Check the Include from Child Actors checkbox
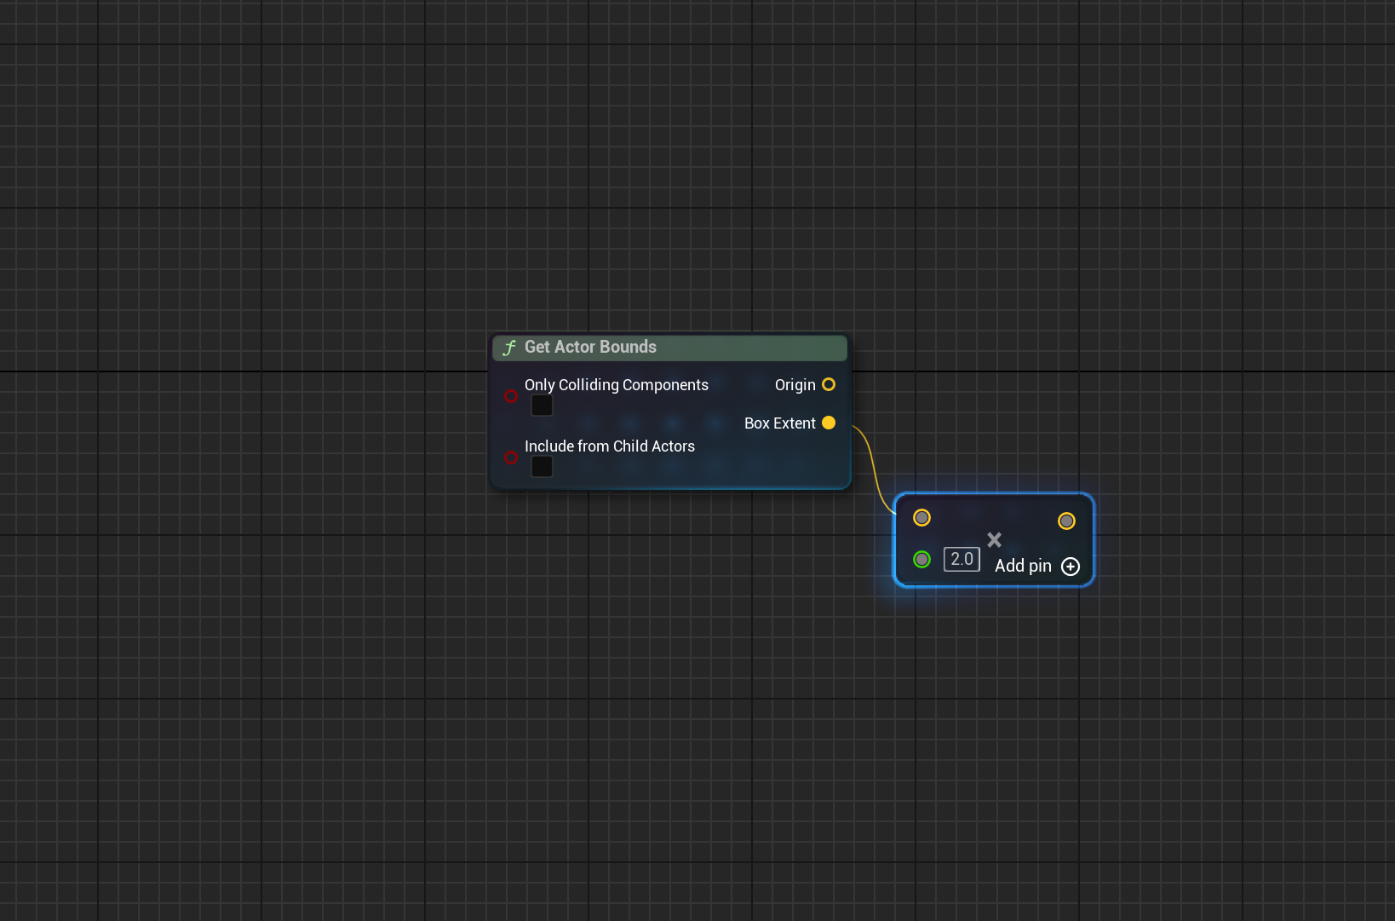Screen dimensions: 1395x921 (542, 467)
